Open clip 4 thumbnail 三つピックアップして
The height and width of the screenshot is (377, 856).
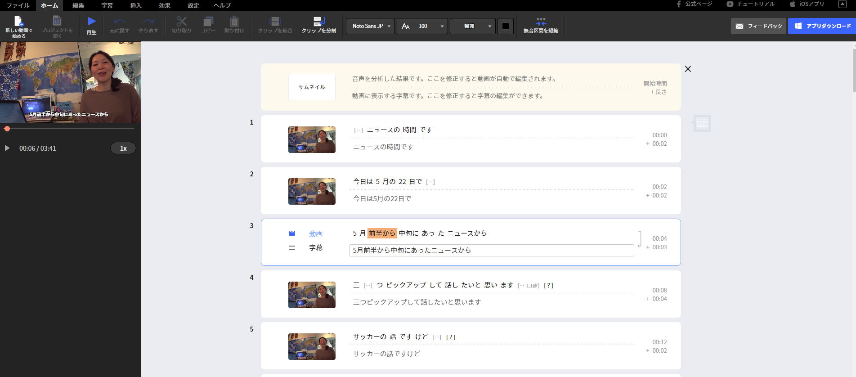pos(312,295)
